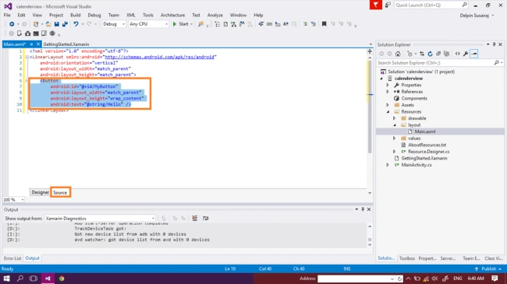
Task: Click View Code icon in Solution Explorer
Action: (458, 54)
